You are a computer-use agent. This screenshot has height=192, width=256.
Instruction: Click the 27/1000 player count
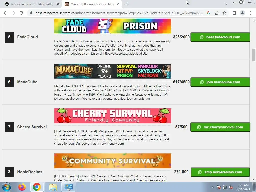[x=181, y=172]
